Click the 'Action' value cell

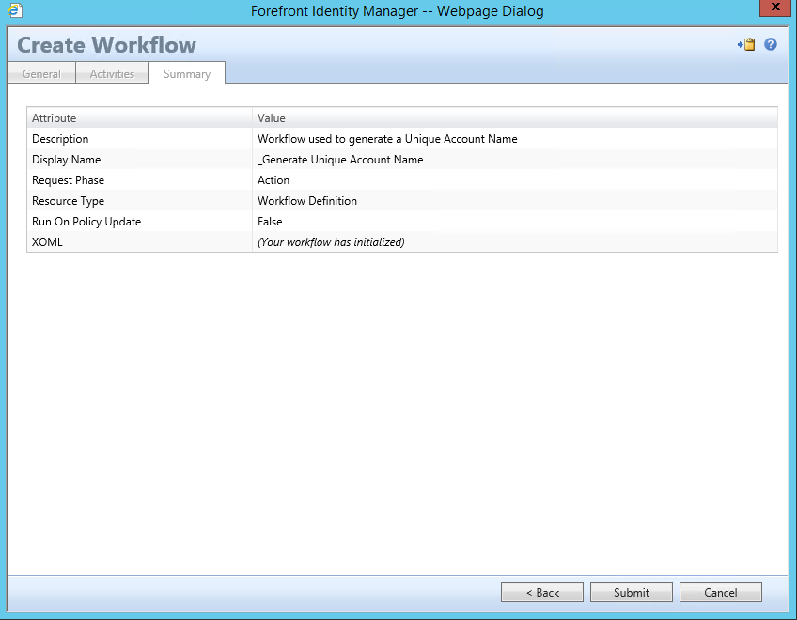click(x=515, y=180)
